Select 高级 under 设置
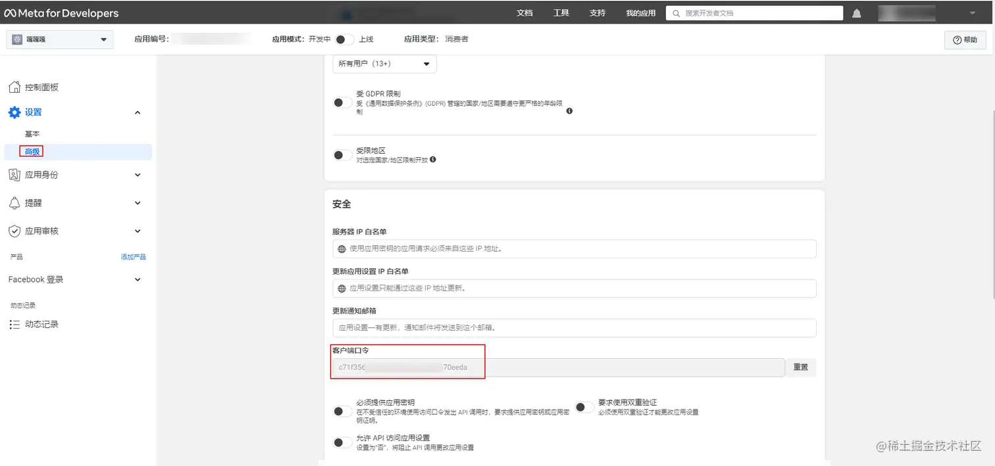The height and width of the screenshot is (466, 995). [32, 152]
